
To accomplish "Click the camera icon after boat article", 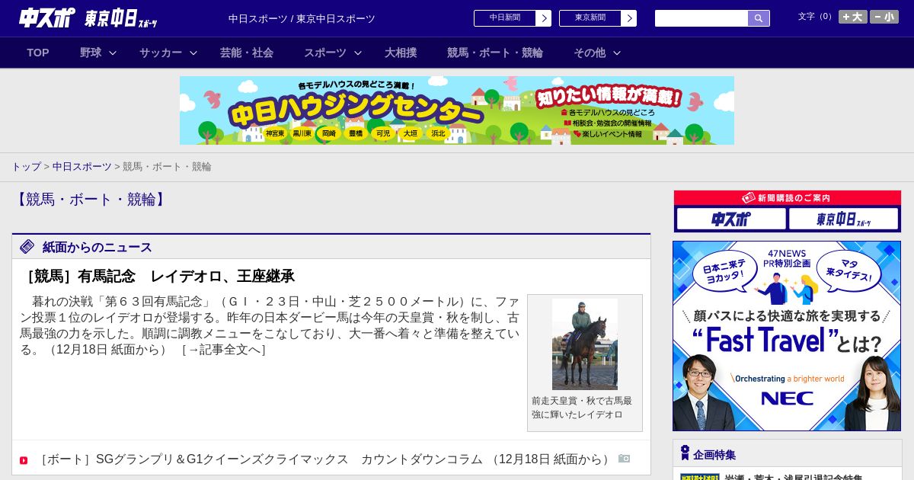I will pyautogui.click(x=625, y=459).
